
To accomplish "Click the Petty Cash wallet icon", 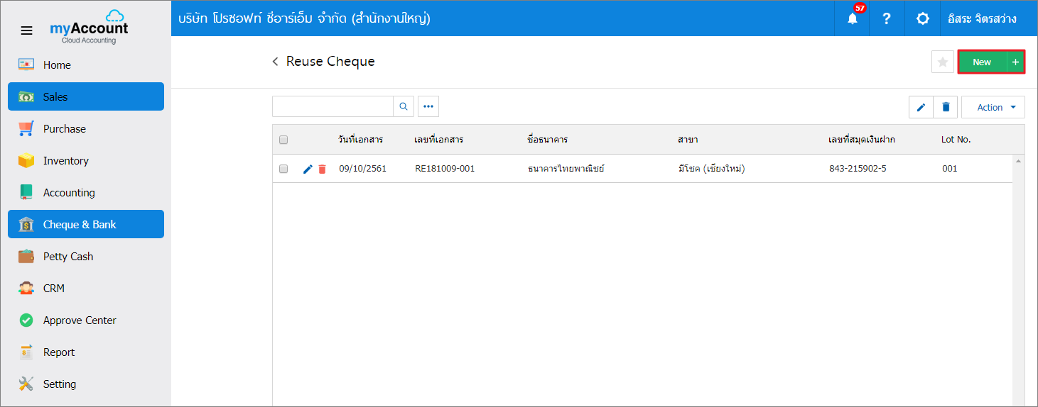I will coord(26,256).
